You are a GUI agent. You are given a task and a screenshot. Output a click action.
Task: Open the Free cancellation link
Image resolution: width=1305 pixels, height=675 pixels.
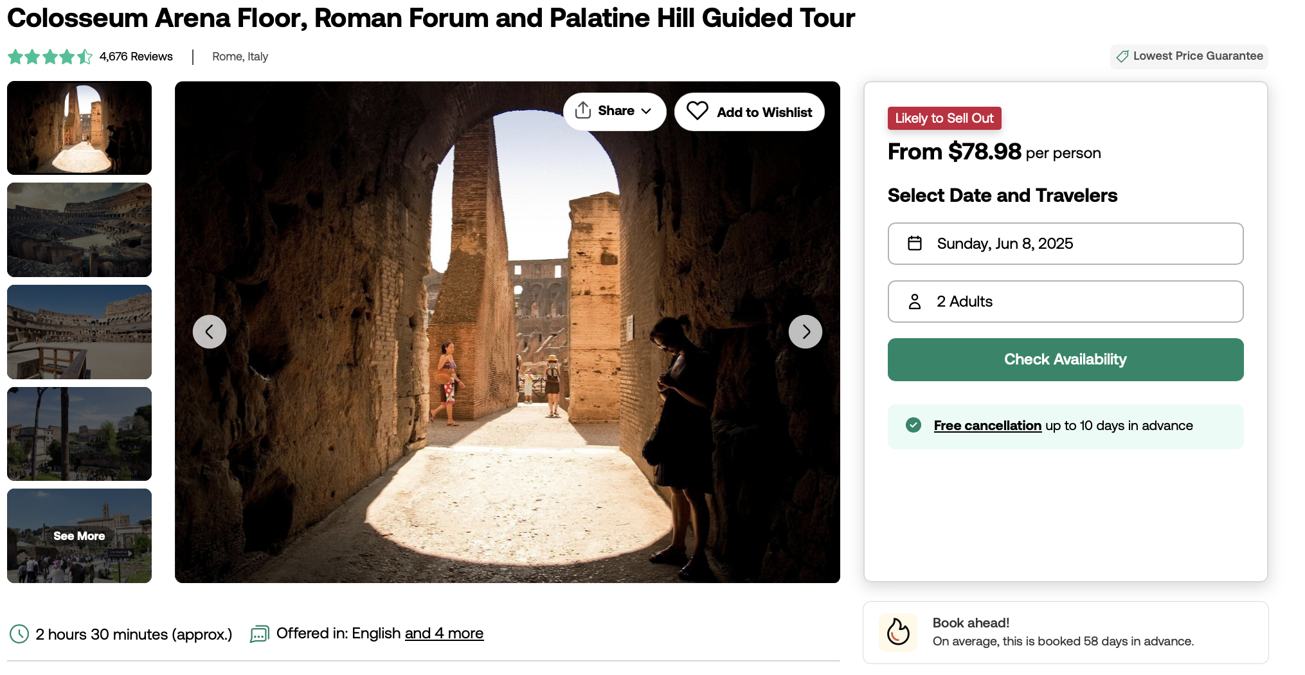click(987, 426)
